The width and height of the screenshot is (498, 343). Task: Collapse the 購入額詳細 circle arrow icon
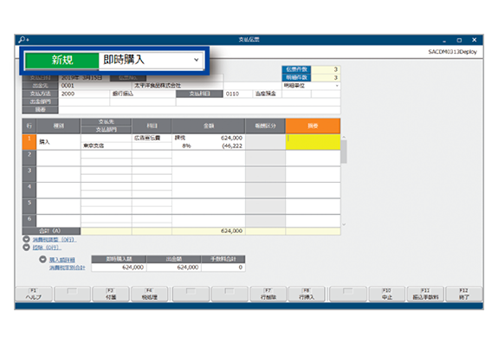point(43,260)
